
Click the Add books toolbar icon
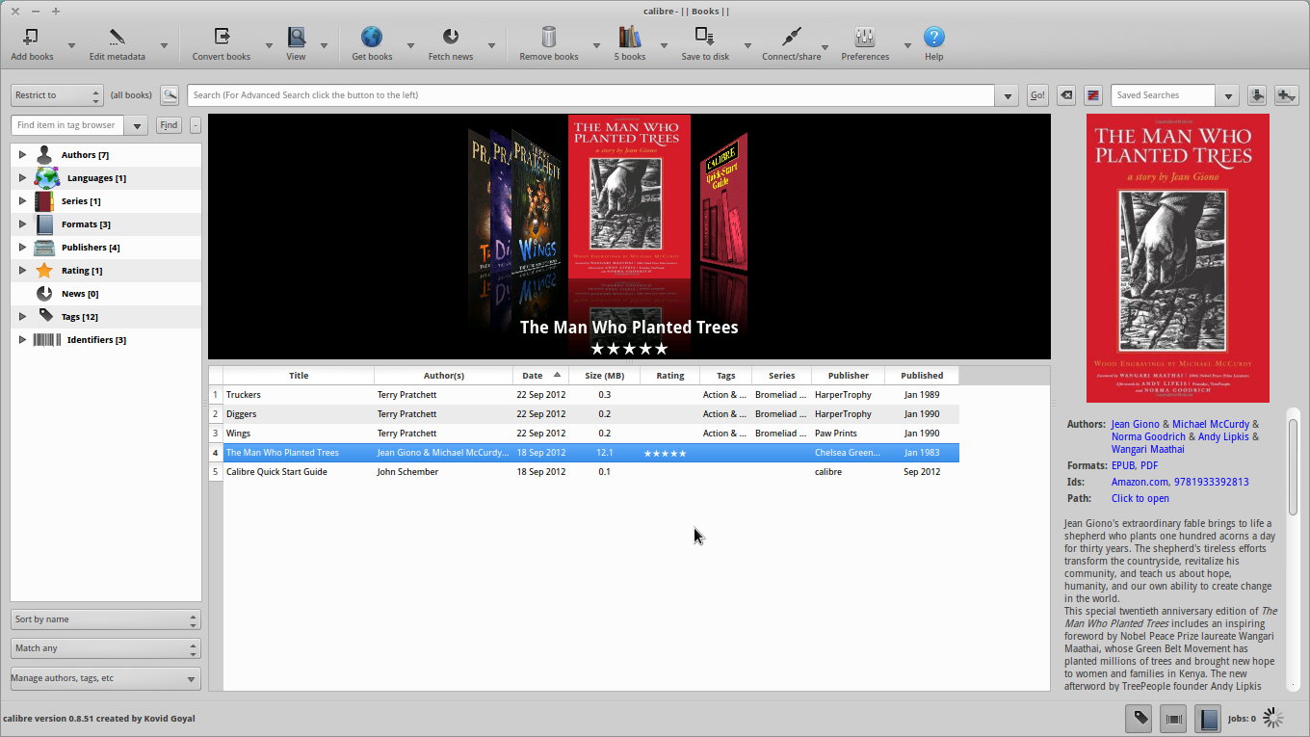(31, 38)
